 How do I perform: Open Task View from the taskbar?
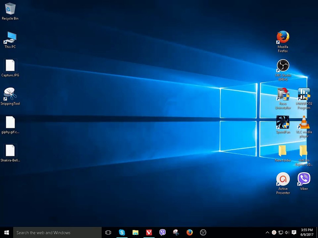click(x=108, y=232)
